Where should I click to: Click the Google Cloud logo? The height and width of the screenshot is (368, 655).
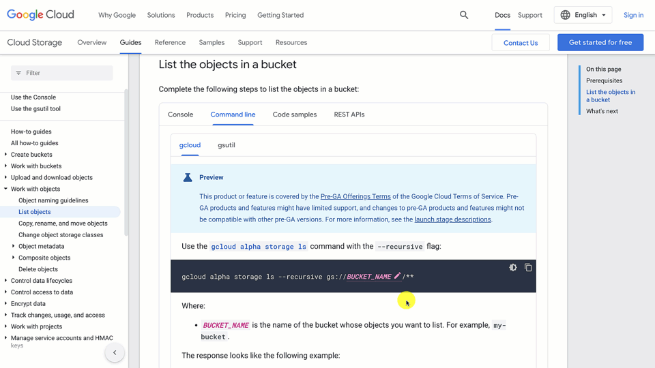pos(41,15)
